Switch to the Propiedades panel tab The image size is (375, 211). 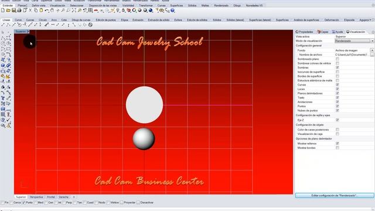(305, 32)
